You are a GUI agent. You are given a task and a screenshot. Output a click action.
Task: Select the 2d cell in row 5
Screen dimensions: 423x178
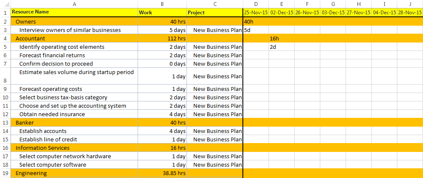point(282,47)
